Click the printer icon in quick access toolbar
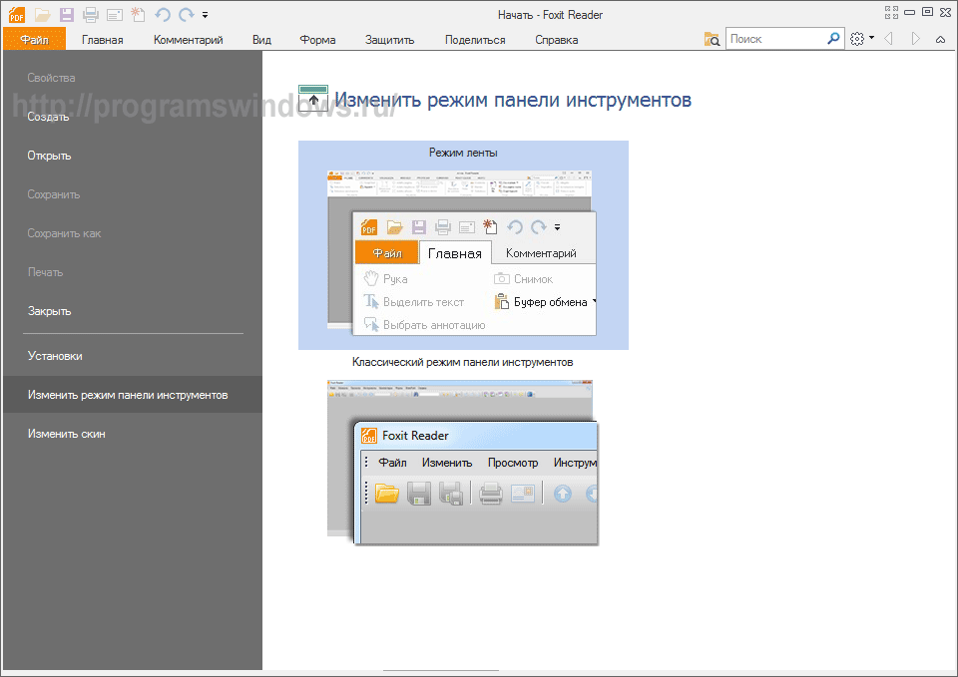The width and height of the screenshot is (958, 677). [91, 15]
